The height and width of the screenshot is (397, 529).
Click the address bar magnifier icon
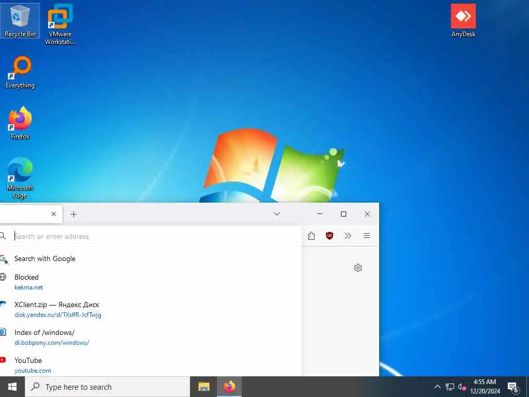[x=3, y=236]
